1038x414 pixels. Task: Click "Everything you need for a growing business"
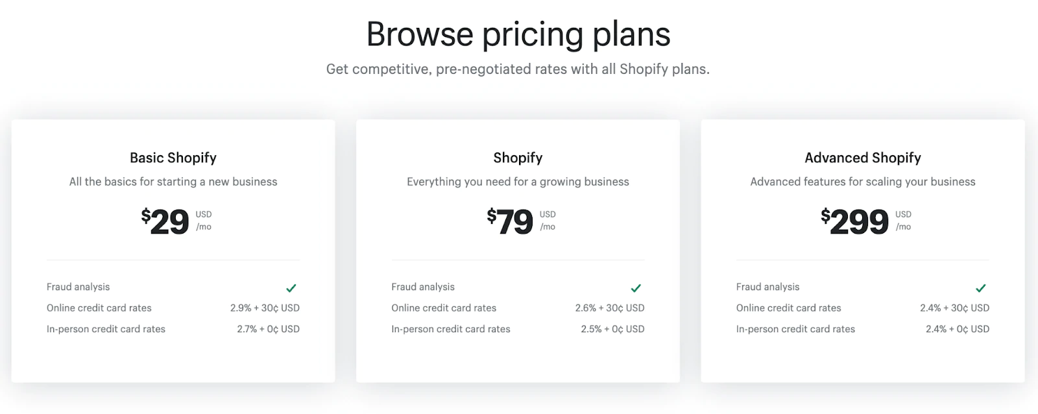(x=518, y=182)
